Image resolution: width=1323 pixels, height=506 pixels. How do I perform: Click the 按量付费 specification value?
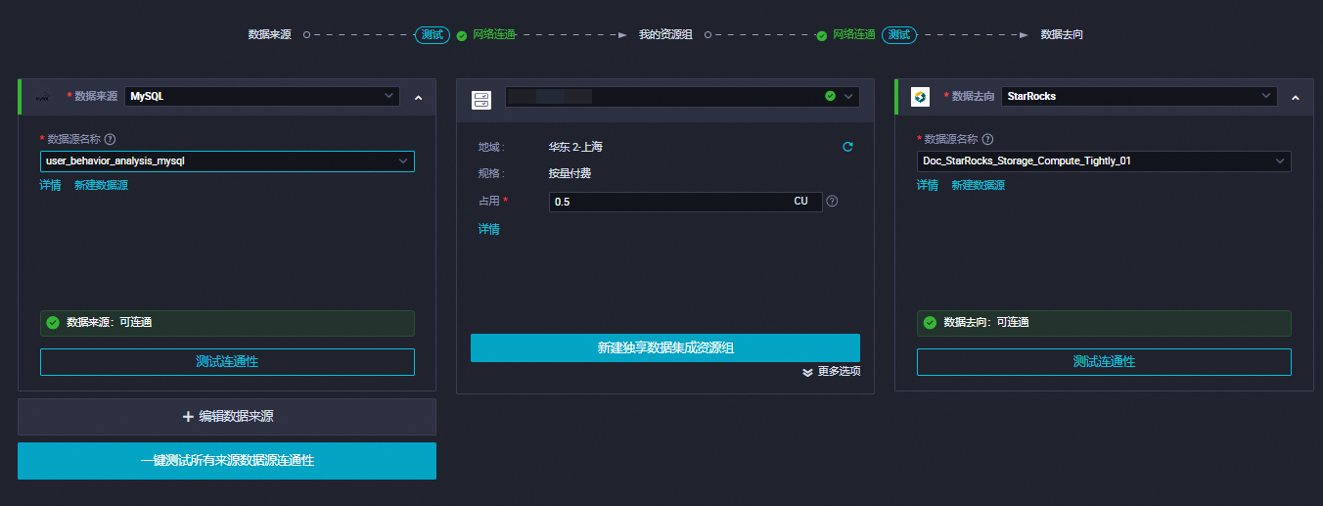tap(570, 174)
